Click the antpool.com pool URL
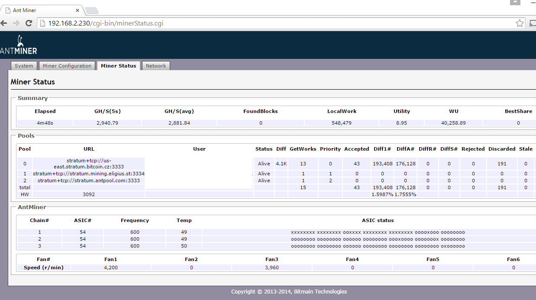 (89, 181)
